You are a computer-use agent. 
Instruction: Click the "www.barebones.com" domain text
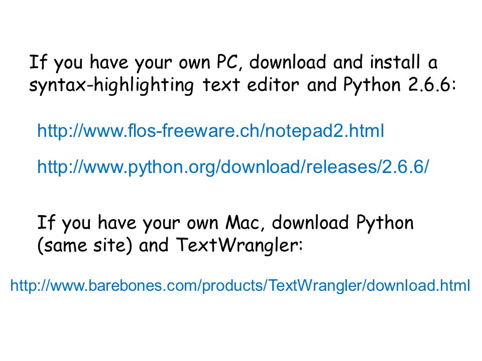126,285
